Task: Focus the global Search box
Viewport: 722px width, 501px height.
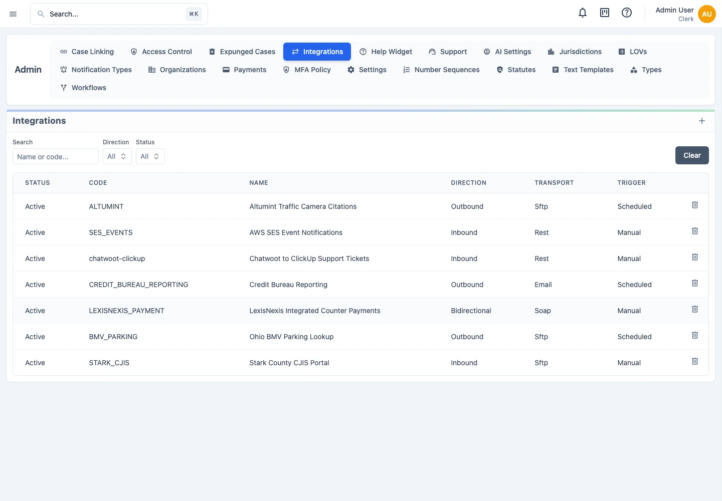Action: coord(119,14)
